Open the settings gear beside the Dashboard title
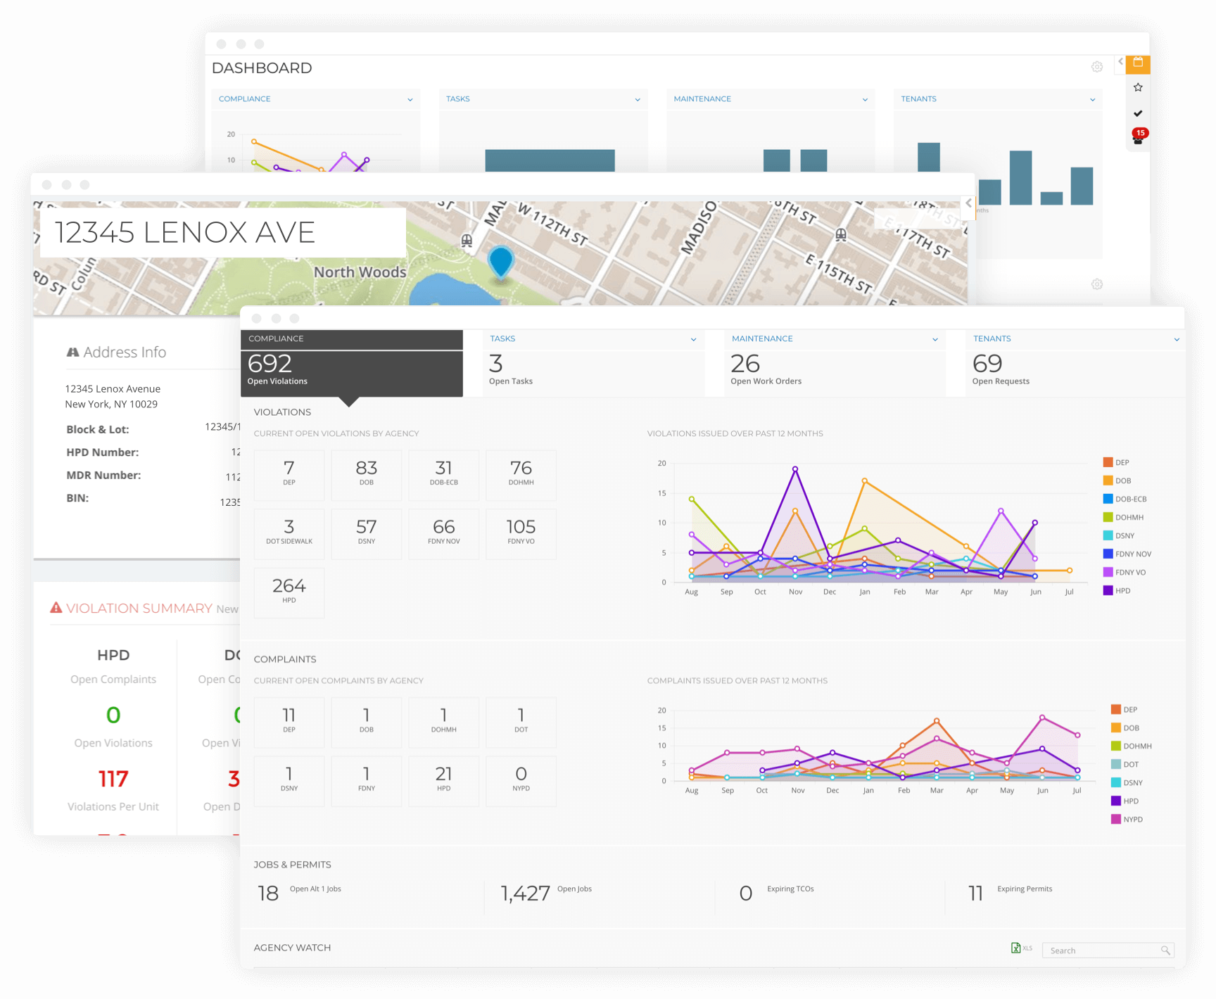Viewport: 1216px width, 999px height. tap(1097, 67)
